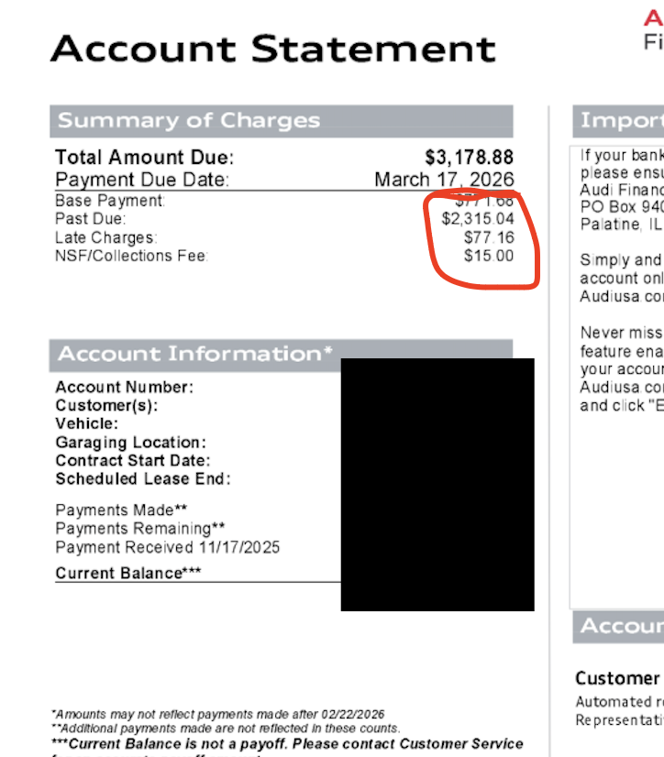
Task: Click the Current Balance label
Action: pyautogui.click(x=128, y=573)
